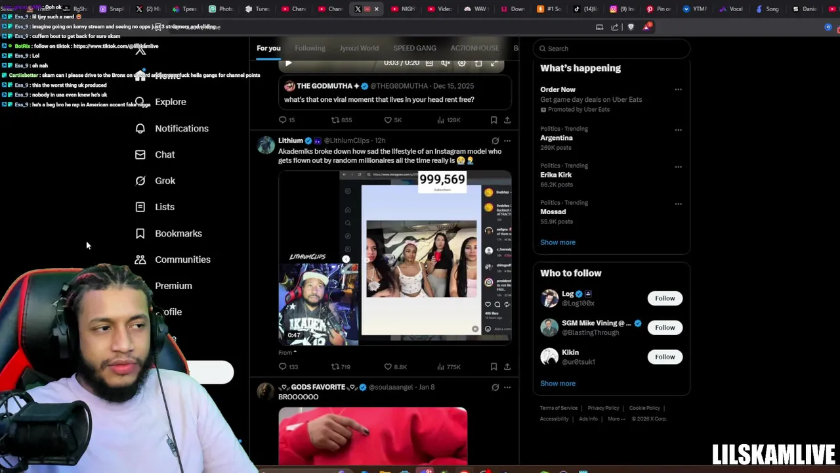The image size is (840, 473).
Task: Focus the X Search field
Action: pyautogui.click(x=612, y=49)
